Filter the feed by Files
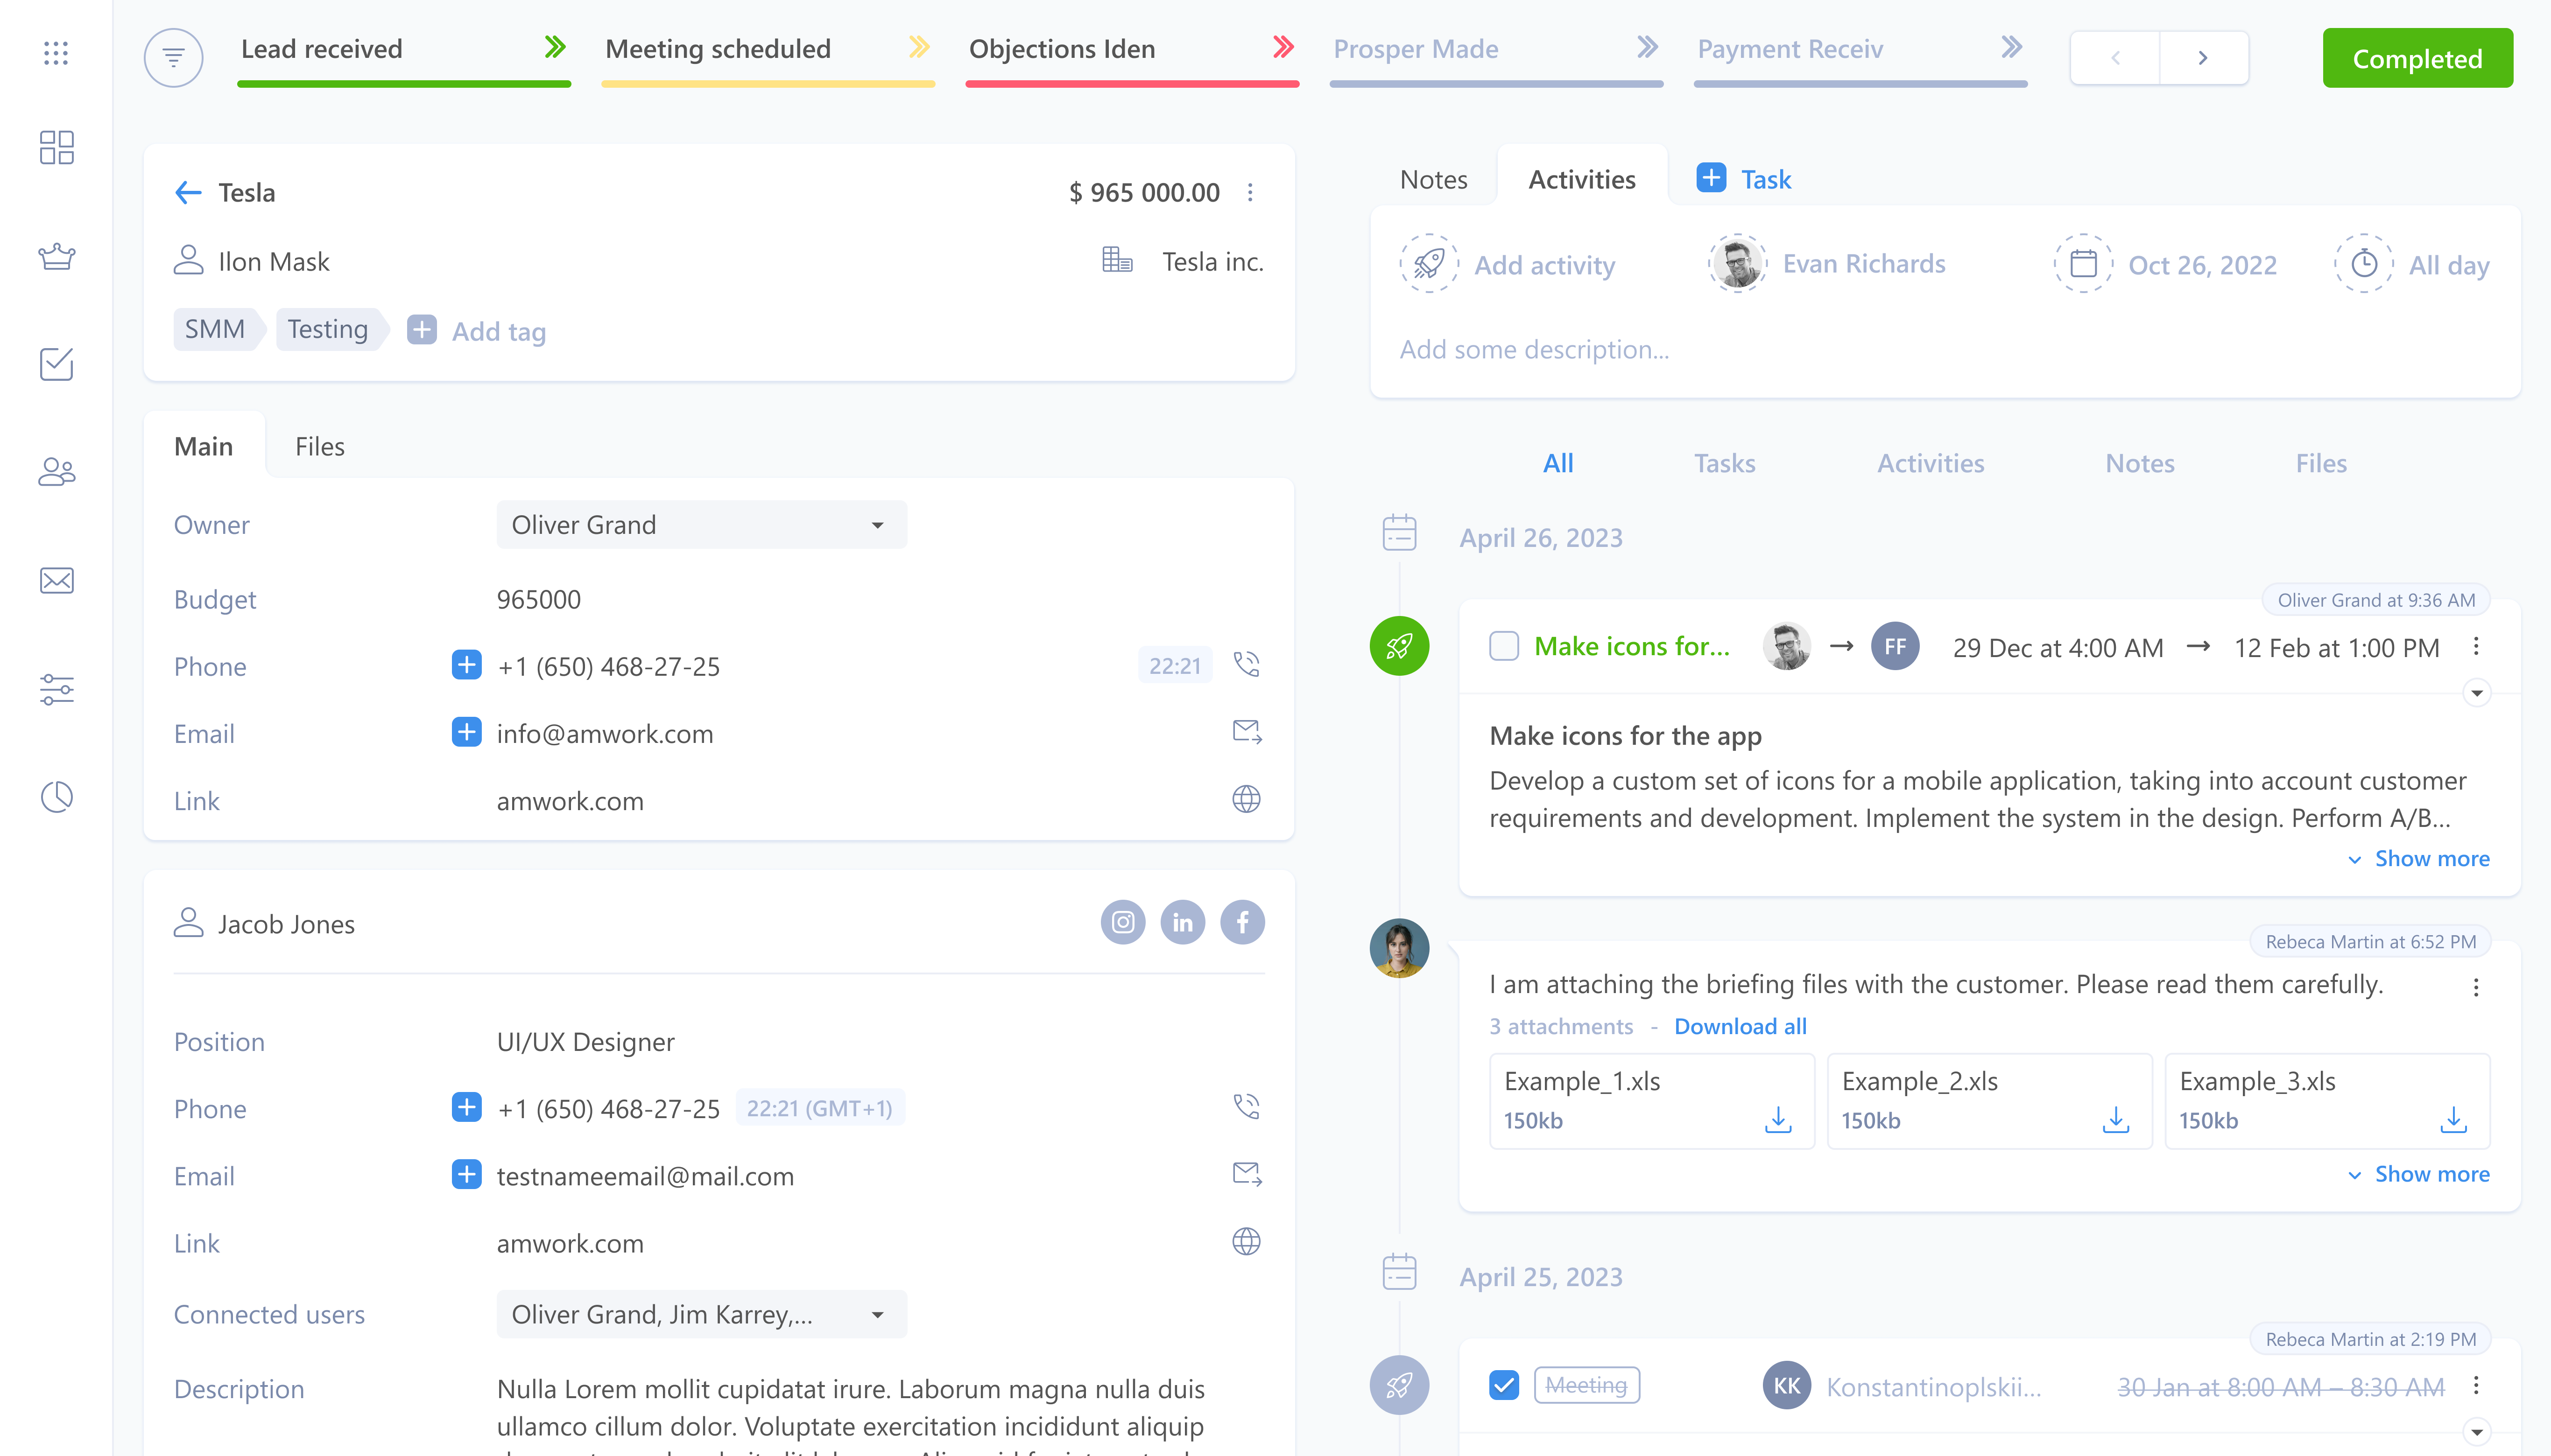The width and height of the screenshot is (2551, 1456). coord(2321,463)
